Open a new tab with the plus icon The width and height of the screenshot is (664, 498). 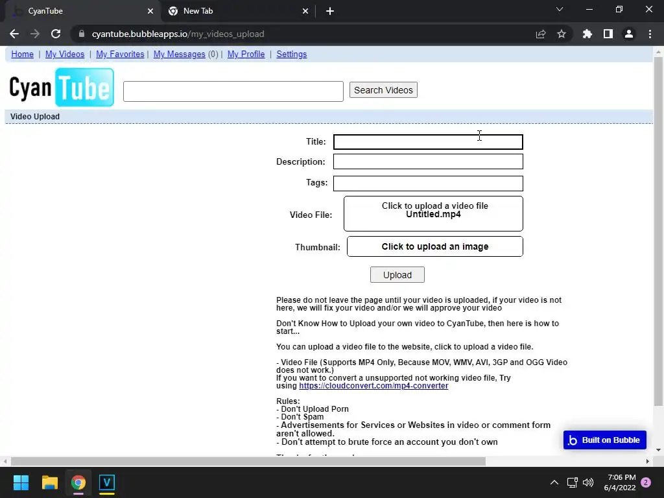330,12
